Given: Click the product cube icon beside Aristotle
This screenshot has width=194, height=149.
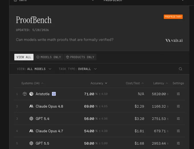Looking at the screenshot, I should pyautogui.click(x=25, y=94).
